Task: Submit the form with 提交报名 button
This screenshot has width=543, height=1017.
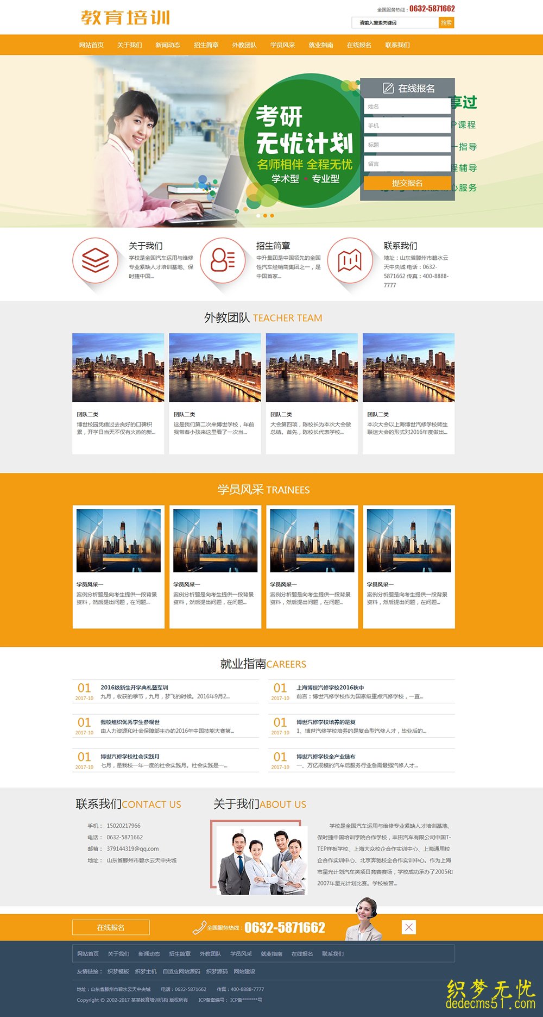Action: click(407, 183)
